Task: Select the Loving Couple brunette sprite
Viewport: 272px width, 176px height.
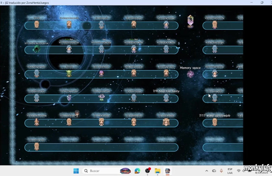Action: (166, 73)
